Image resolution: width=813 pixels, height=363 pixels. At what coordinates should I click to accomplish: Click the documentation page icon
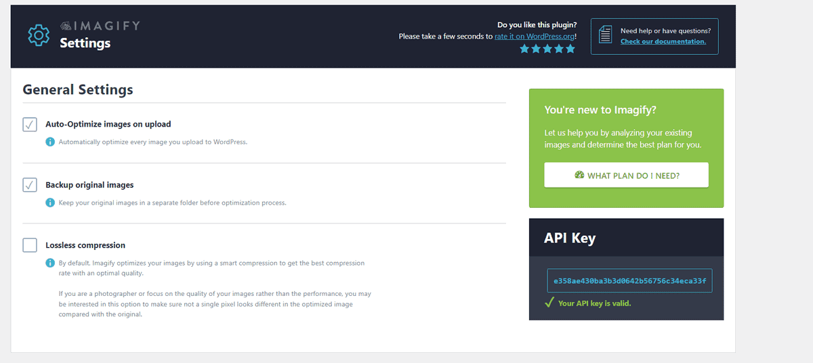coord(606,35)
